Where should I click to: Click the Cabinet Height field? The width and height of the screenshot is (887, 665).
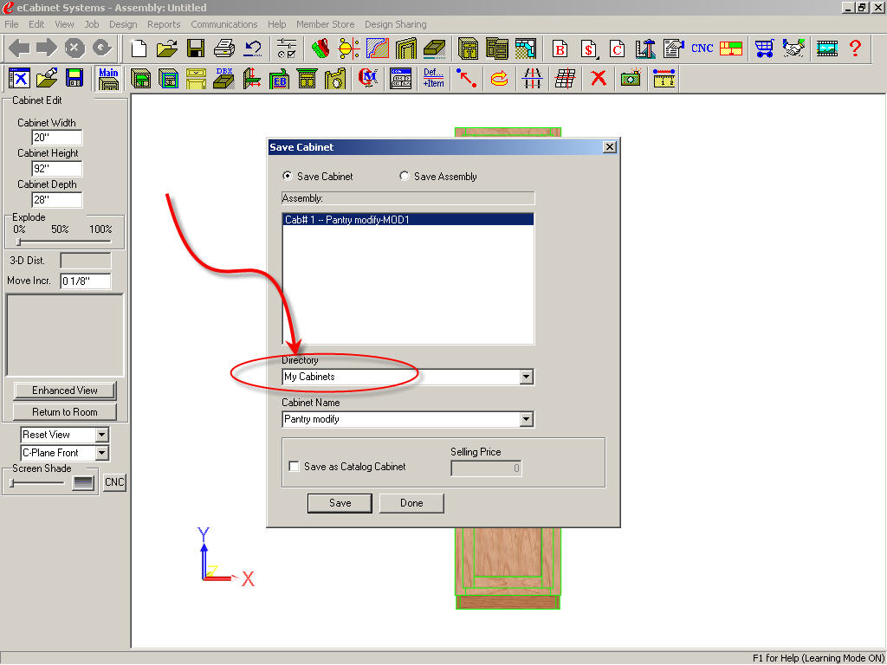click(57, 169)
